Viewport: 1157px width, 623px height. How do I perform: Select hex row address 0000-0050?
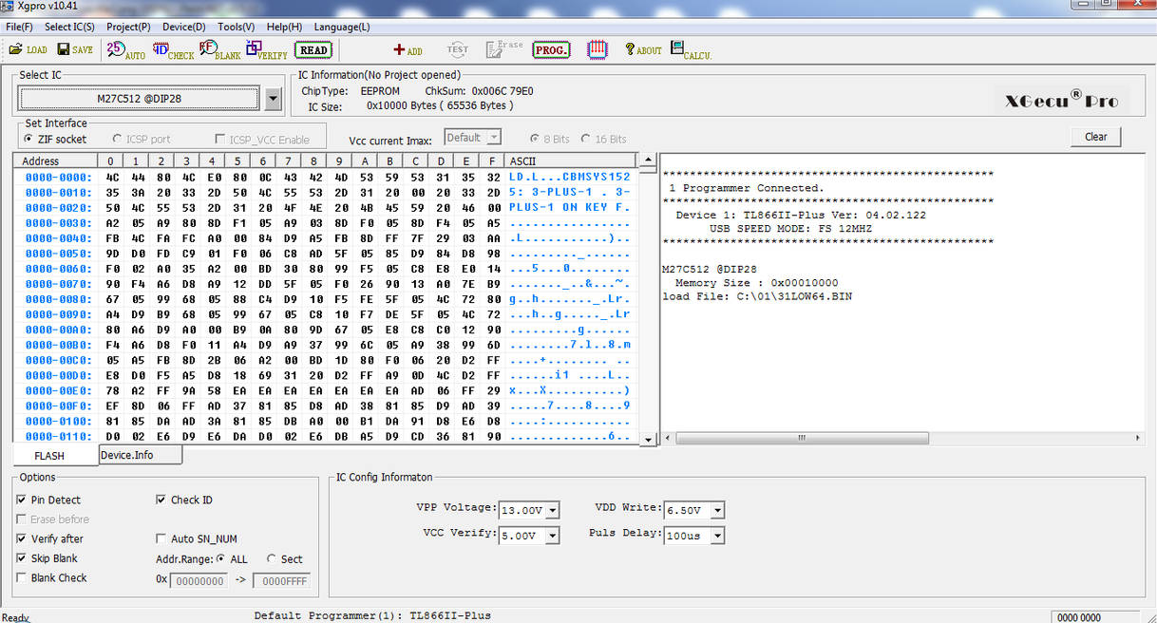(58, 254)
